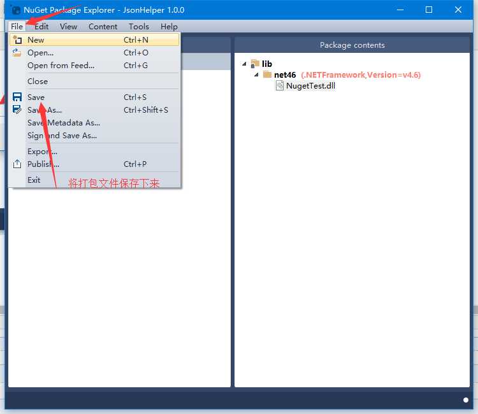Close the NuGet Package Explorer window
This screenshot has width=478, height=414.
click(x=458, y=10)
